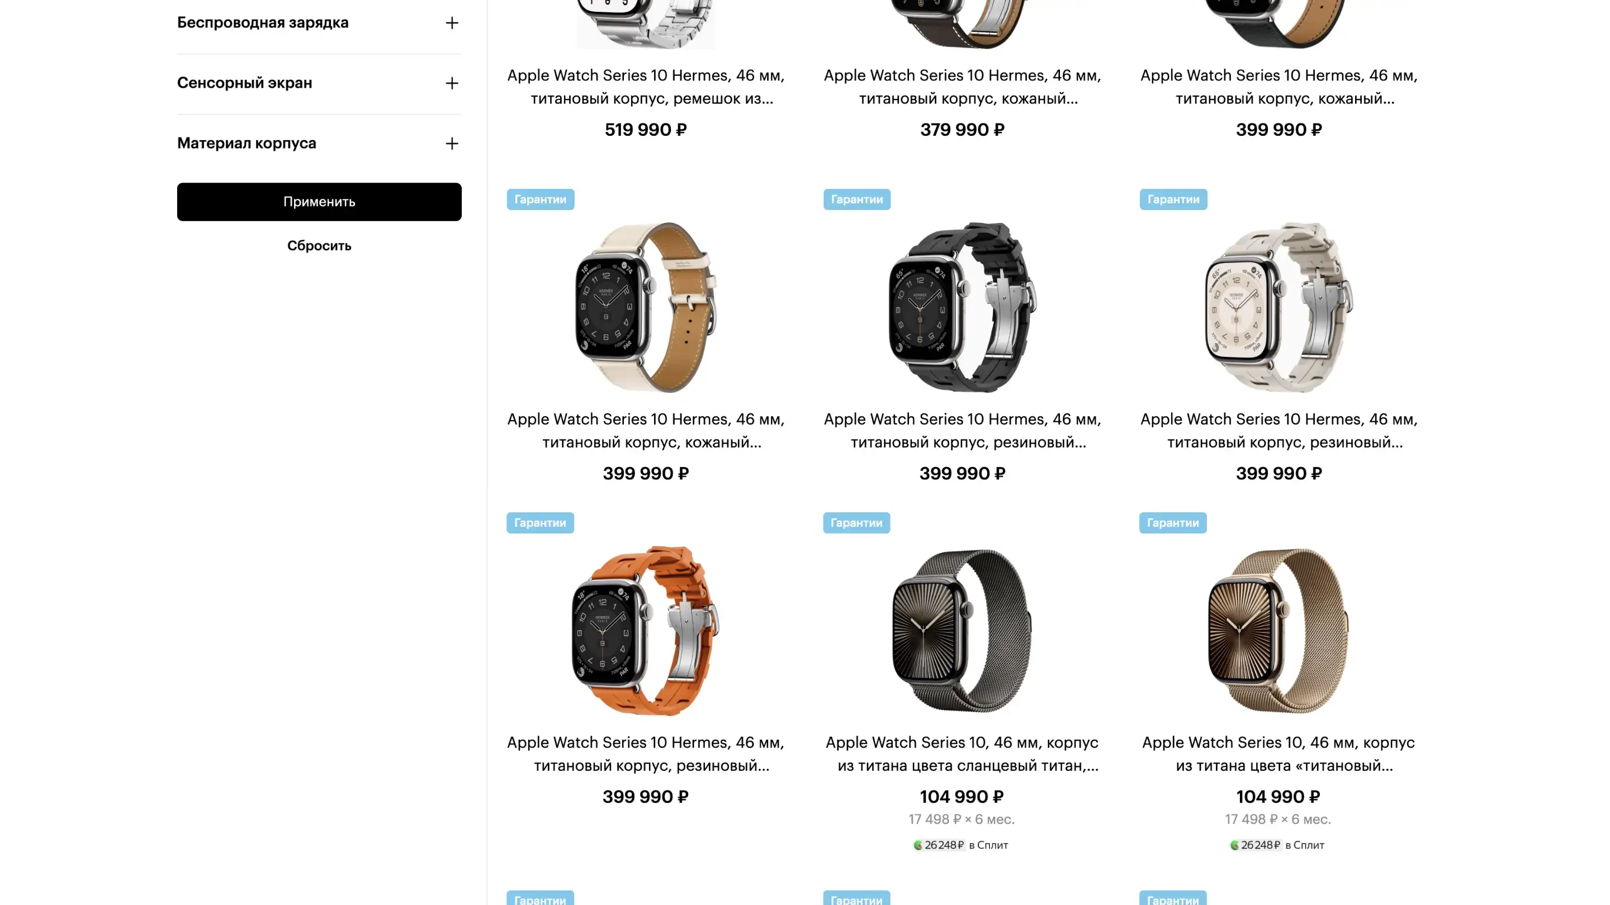This screenshot has height=905, width=1610.
Task: Expand the Сенсорный экран filter section
Action: pyautogui.click(x=319, y=83)
